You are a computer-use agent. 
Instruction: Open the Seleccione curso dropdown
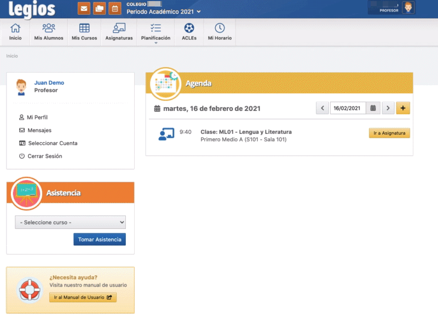(x=70, y=222)
